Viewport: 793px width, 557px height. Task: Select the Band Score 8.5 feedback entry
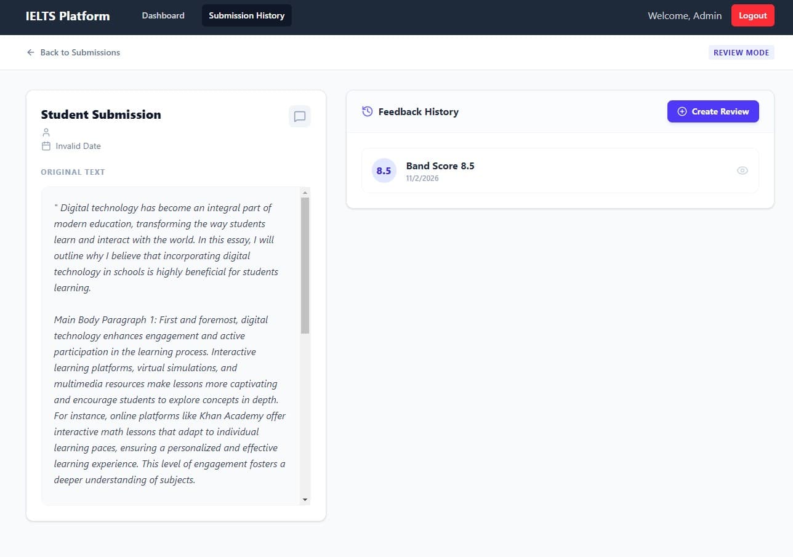(554, 170)
